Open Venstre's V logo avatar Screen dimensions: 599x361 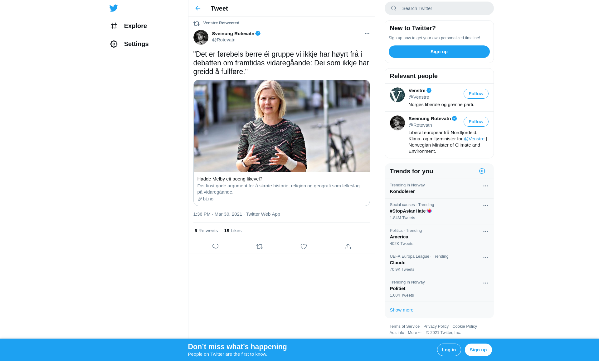tap(397, 95)
